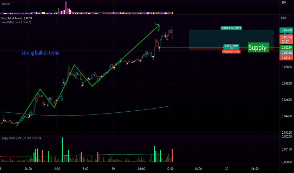Click the 0.85000 price axis value

(x=286, y=67)
